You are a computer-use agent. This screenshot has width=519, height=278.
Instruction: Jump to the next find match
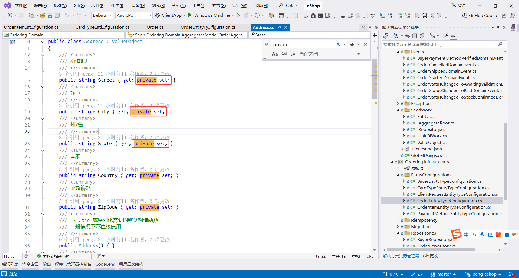tap(351, 45)
